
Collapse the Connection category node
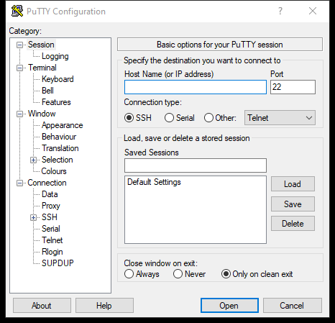[19, 183]
